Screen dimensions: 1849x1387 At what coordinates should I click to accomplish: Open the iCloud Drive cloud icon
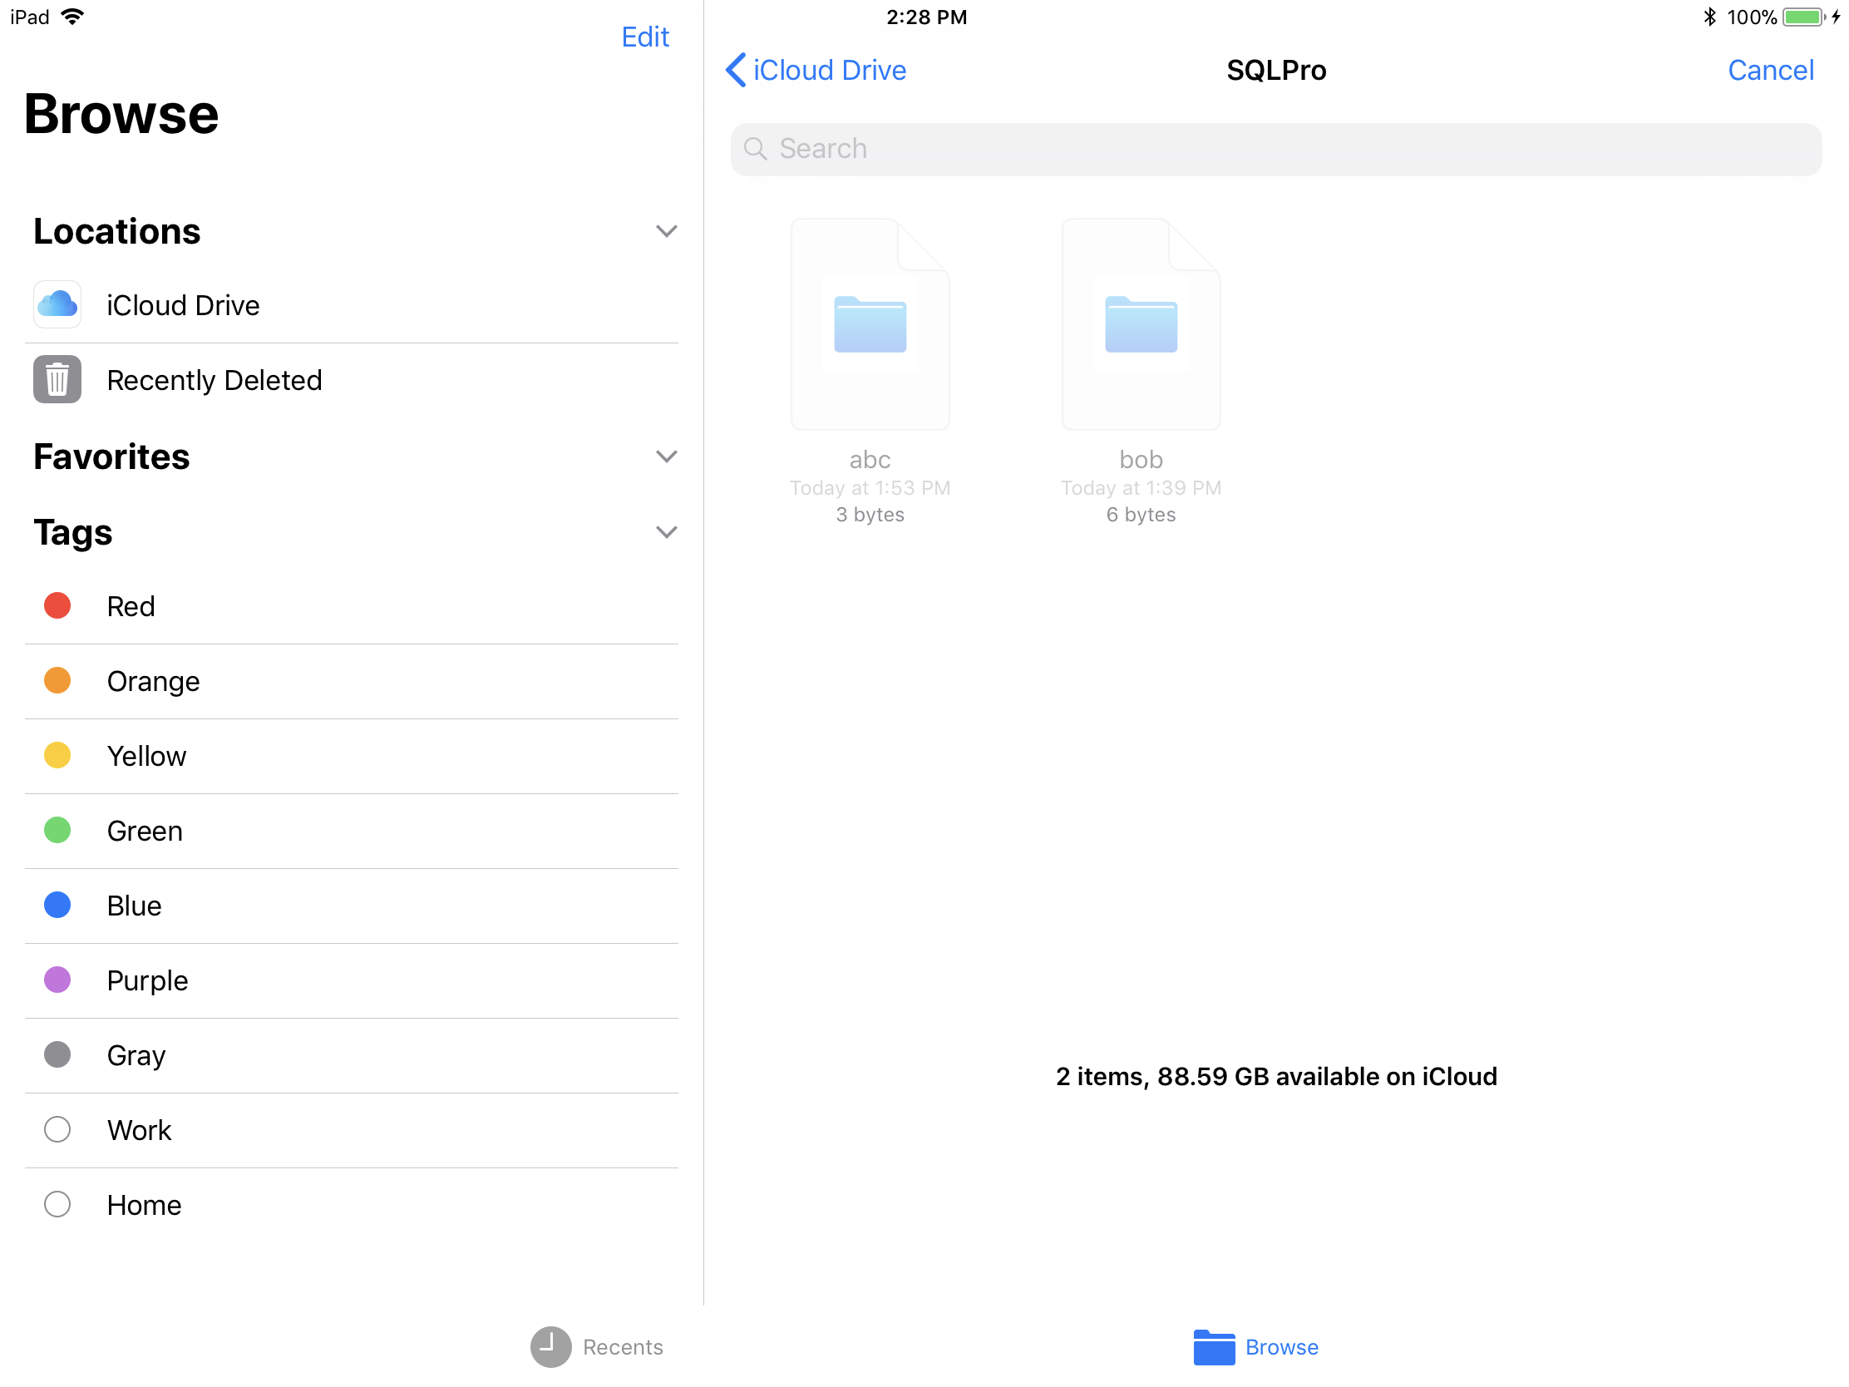[57, 305]
